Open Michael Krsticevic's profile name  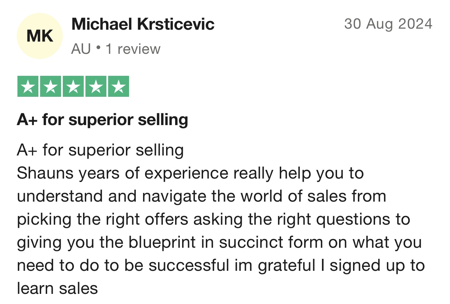(143, 24)
